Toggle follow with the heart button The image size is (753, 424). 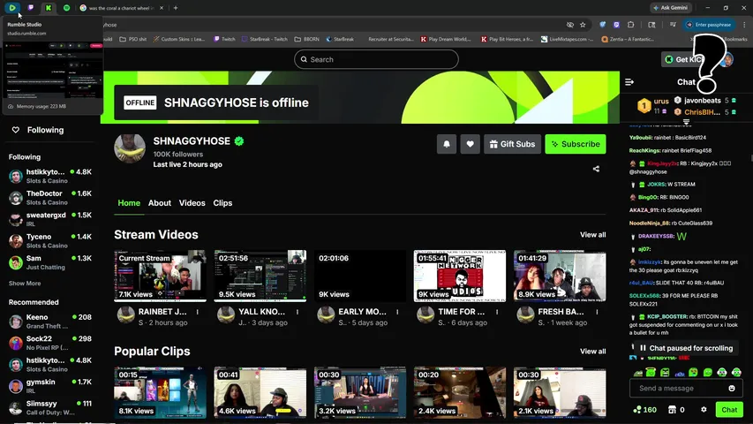[x=471, y=144]
